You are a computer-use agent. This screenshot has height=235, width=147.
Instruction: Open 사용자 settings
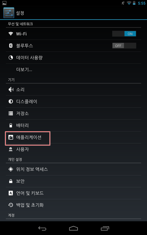pos(73,149)
